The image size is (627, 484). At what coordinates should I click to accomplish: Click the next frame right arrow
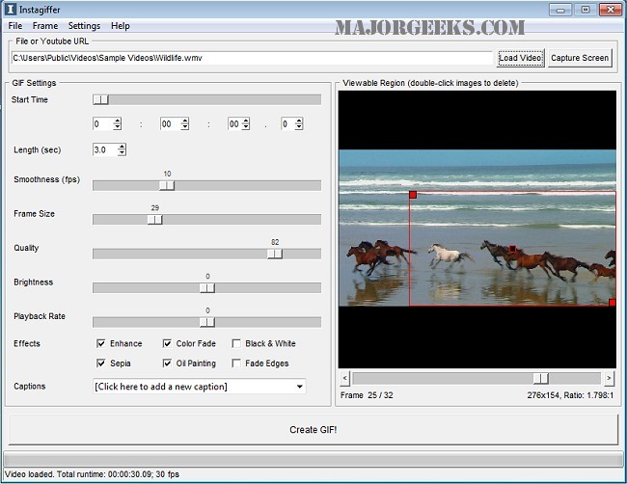(x=609, y=378)
